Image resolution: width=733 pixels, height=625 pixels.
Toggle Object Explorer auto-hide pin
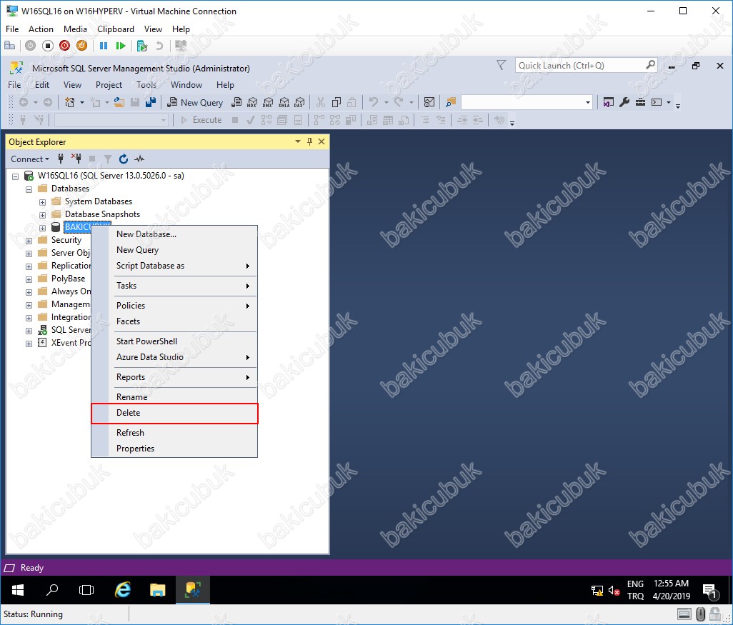[x=309, y=141]
